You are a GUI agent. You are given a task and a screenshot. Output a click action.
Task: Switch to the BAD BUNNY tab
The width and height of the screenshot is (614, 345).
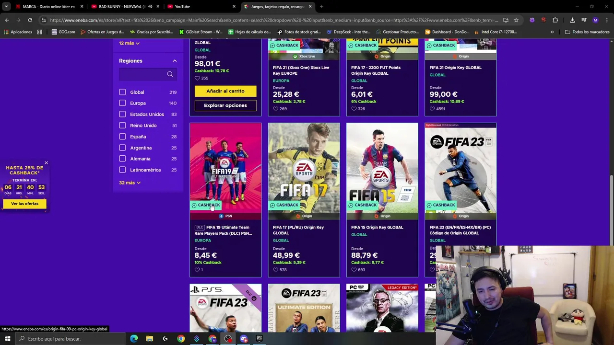point(125,6)
